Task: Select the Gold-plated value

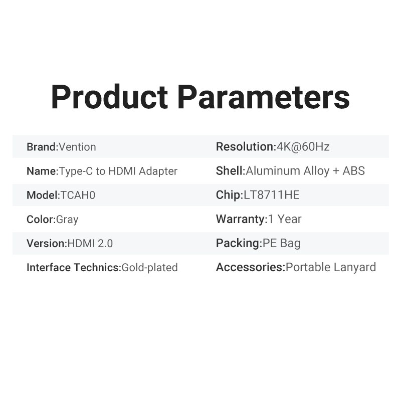Action: click(x=150, y=268)
